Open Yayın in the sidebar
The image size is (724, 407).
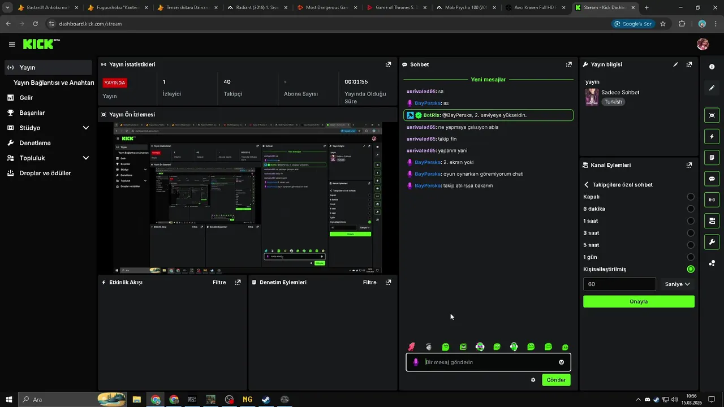pos(48,67)
